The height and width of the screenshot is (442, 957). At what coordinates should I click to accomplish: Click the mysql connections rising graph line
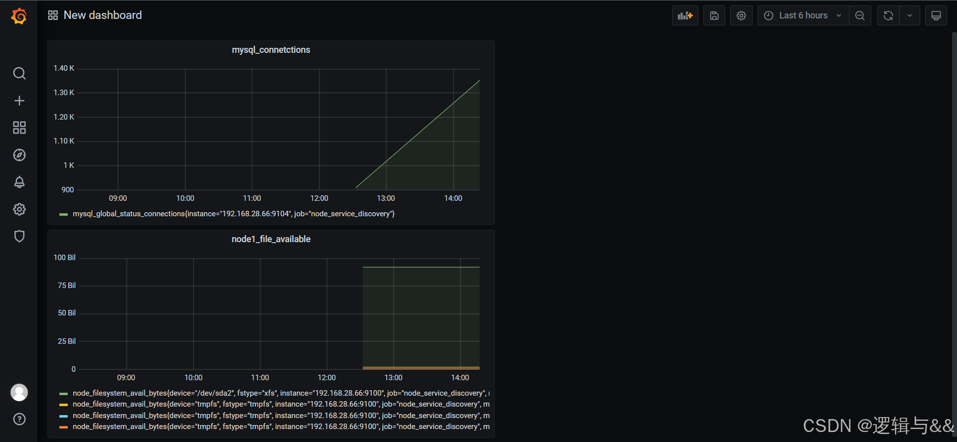(418, 134)
